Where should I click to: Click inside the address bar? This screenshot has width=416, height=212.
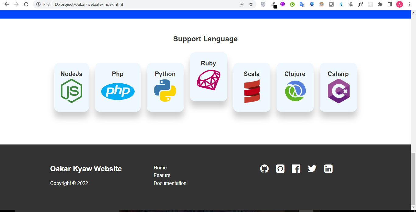[122, 5]
